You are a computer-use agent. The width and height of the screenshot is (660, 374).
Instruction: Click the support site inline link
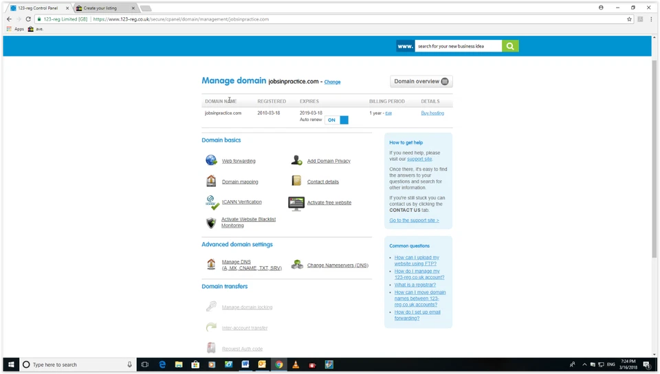419,159
